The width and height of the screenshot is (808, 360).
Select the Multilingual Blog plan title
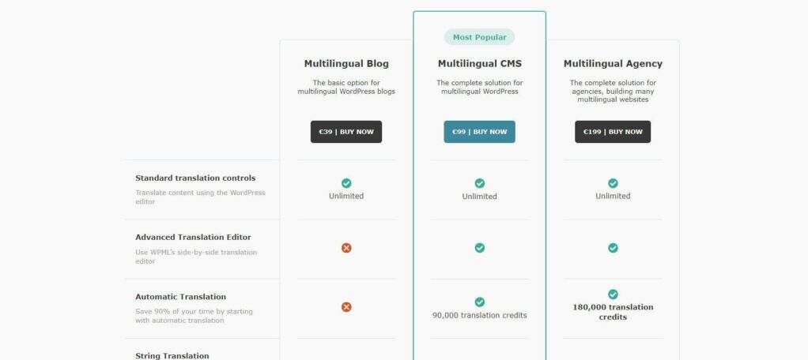pyautogui.click(x=346, y=64)
